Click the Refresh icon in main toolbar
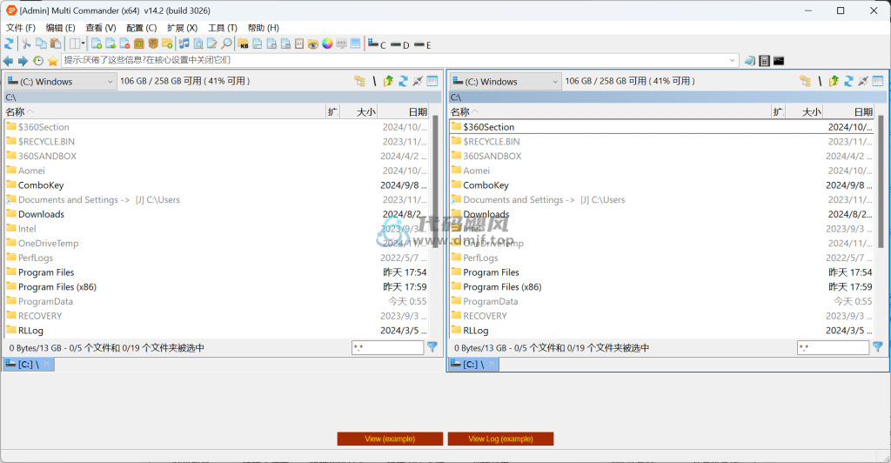 coord(9,44)
